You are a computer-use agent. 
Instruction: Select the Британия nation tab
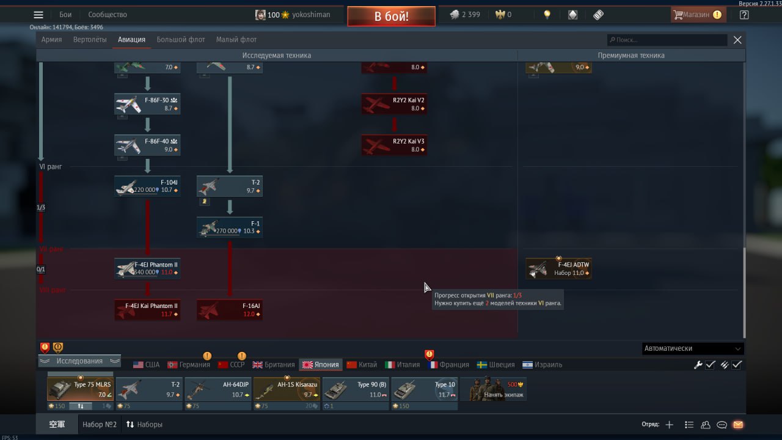274,365
